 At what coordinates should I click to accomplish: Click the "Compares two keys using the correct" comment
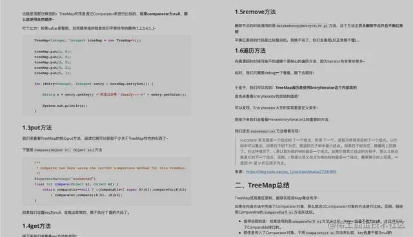(x=111, y=168)
